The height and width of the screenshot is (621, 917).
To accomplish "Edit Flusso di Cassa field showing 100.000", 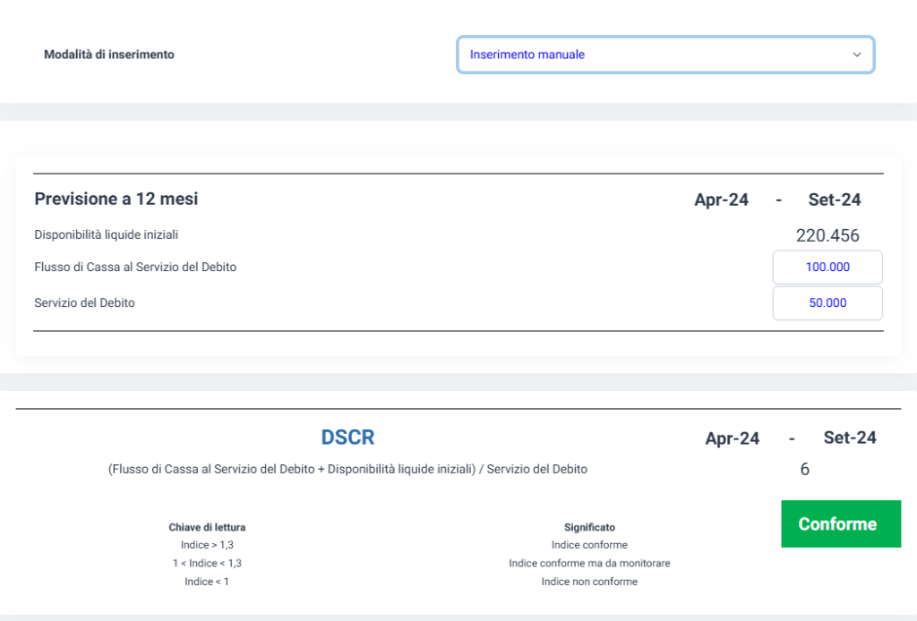I will (827, 267).
